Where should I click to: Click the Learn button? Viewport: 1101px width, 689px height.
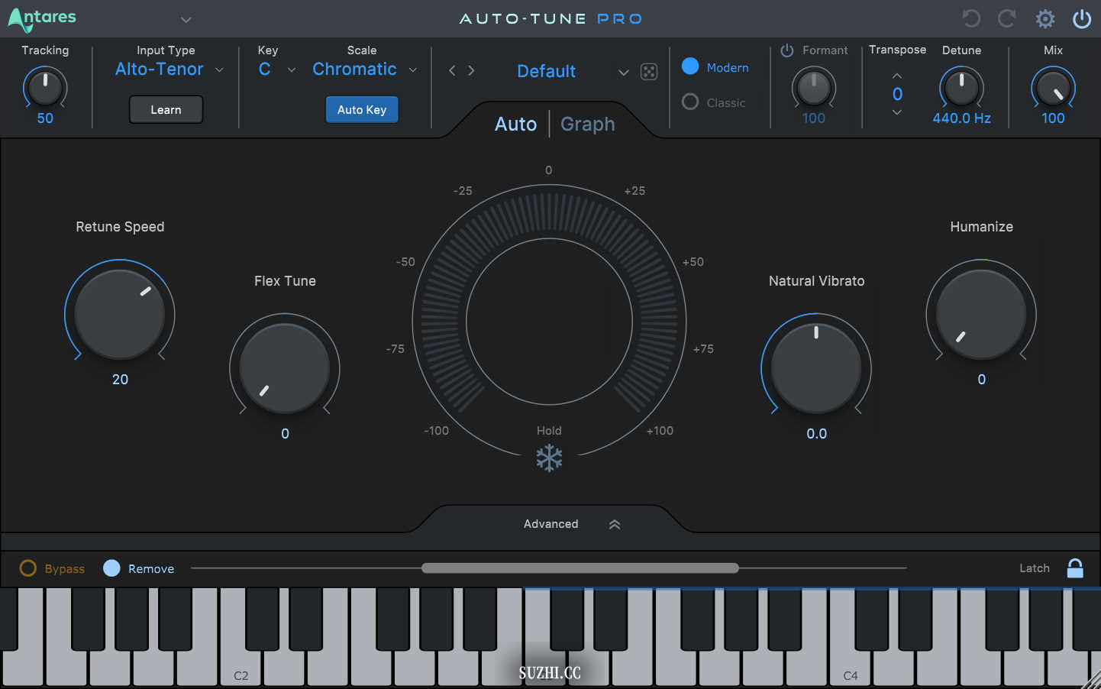point(166,109)
